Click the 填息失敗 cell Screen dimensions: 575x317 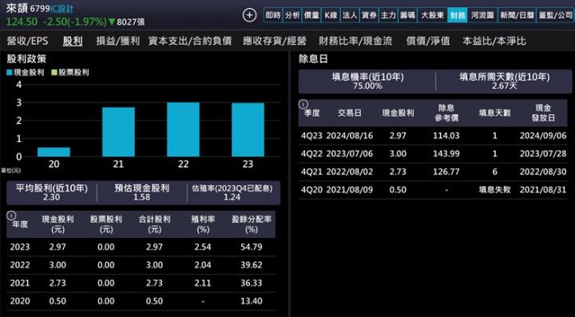tap(494, 190)
